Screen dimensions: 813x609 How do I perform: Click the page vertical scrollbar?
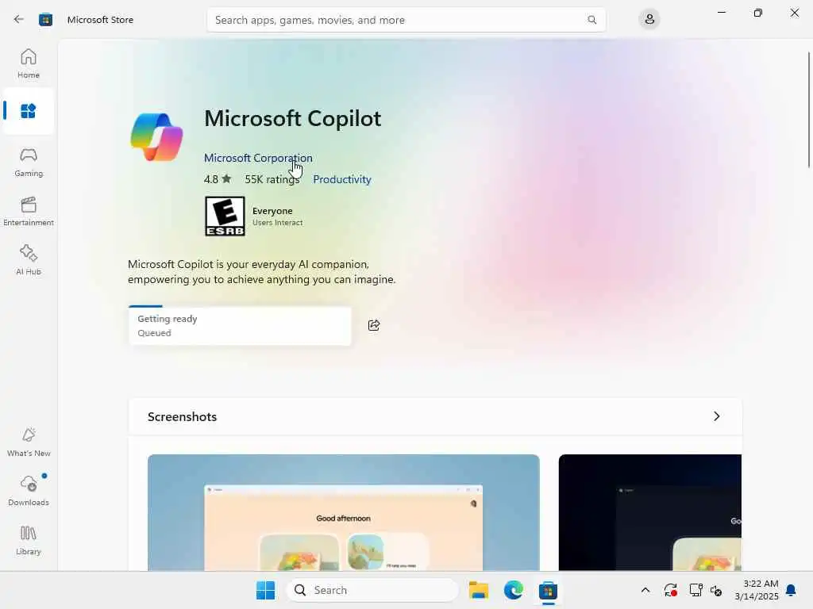(x=809, y=109)
